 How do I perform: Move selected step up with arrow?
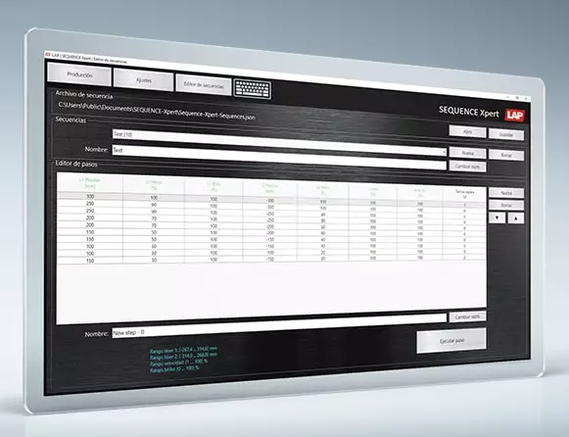tap(516, 218)
